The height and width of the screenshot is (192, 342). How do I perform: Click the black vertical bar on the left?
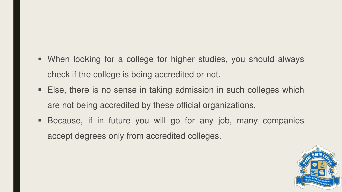(x=17, y=96)
